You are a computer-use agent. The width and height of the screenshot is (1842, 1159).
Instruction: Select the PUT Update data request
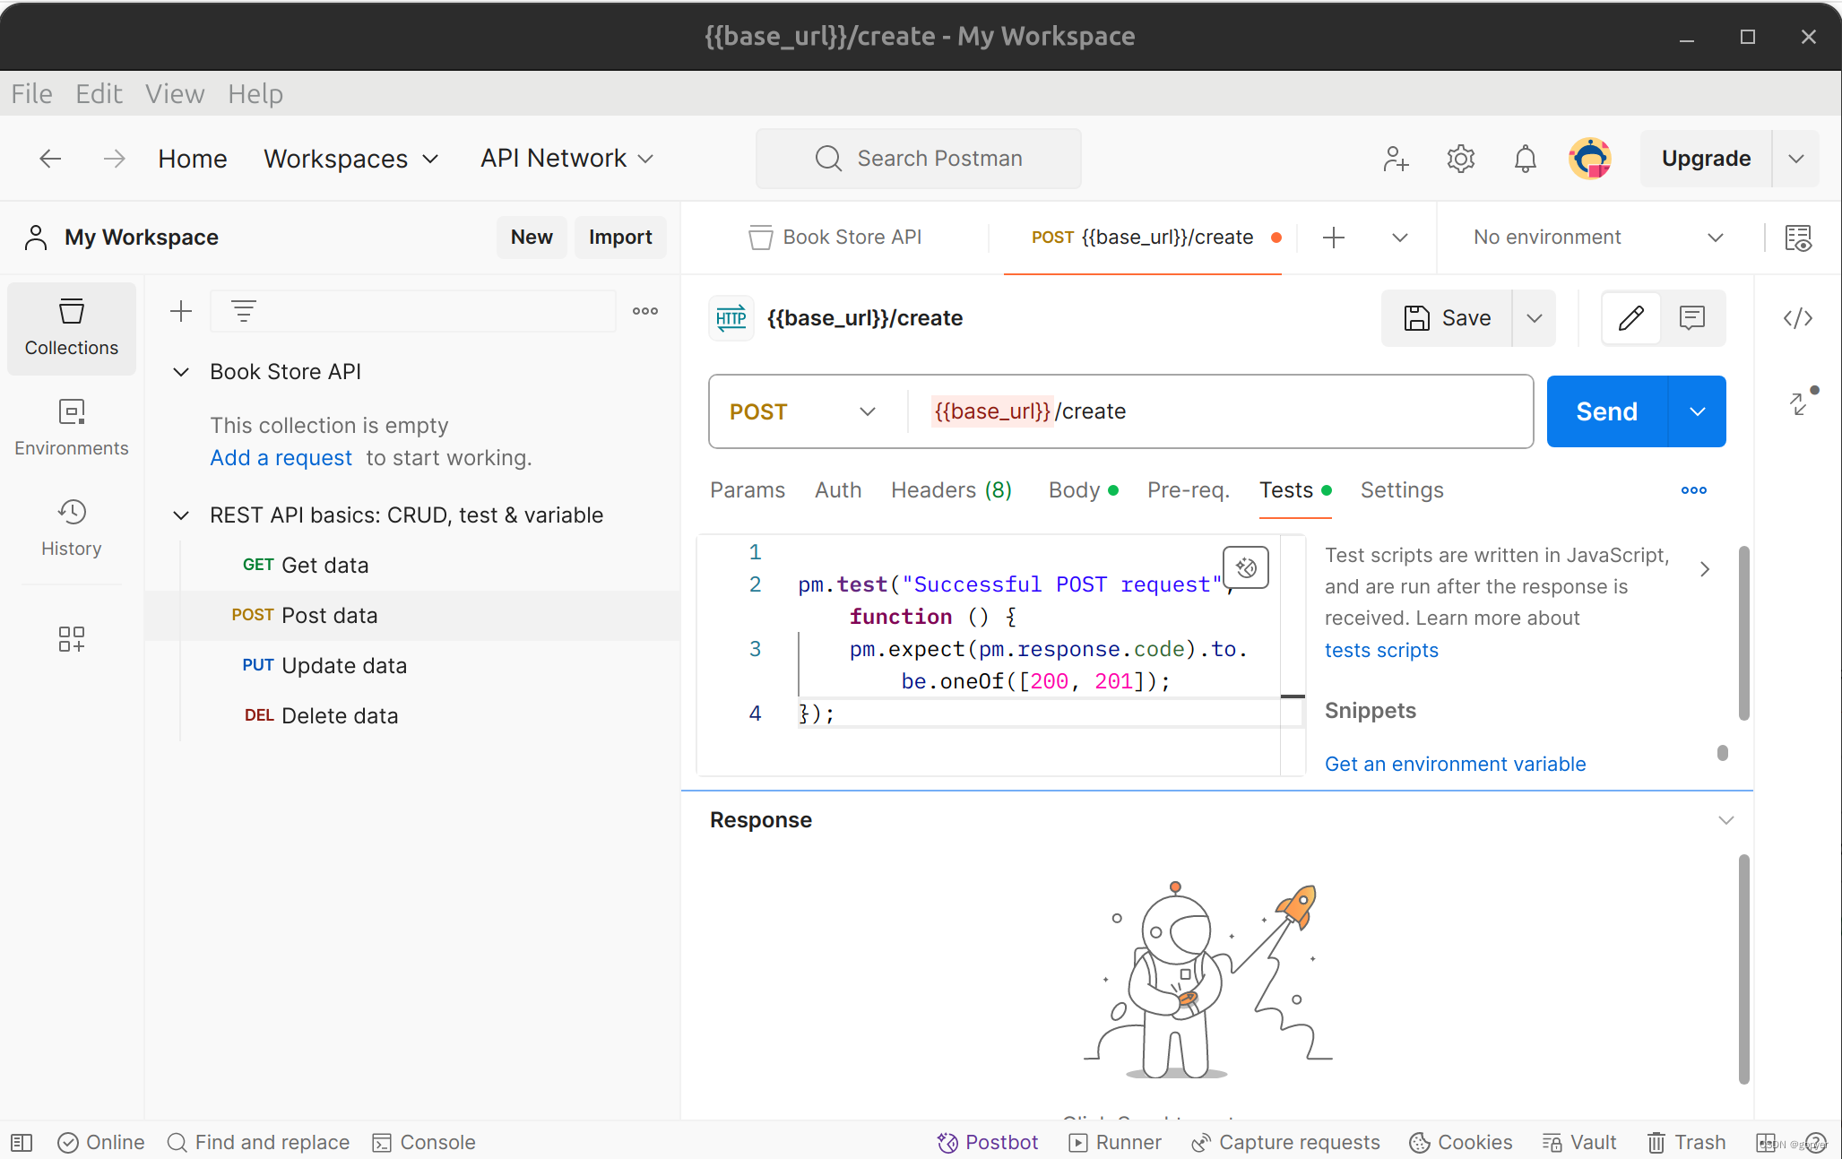click(x=412, y=666)
